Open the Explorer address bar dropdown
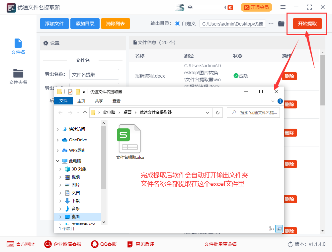332x252 pixels. pos(207,112)
